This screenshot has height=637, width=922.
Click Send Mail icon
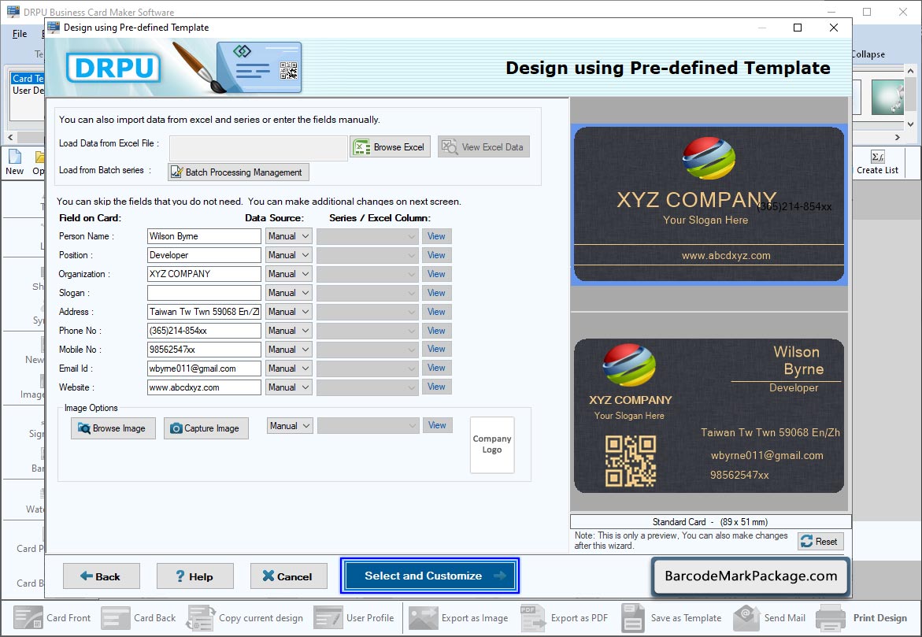[769, 617]
